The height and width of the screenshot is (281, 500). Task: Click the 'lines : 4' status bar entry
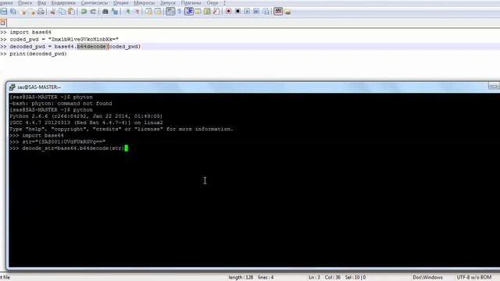pos(266,278)
